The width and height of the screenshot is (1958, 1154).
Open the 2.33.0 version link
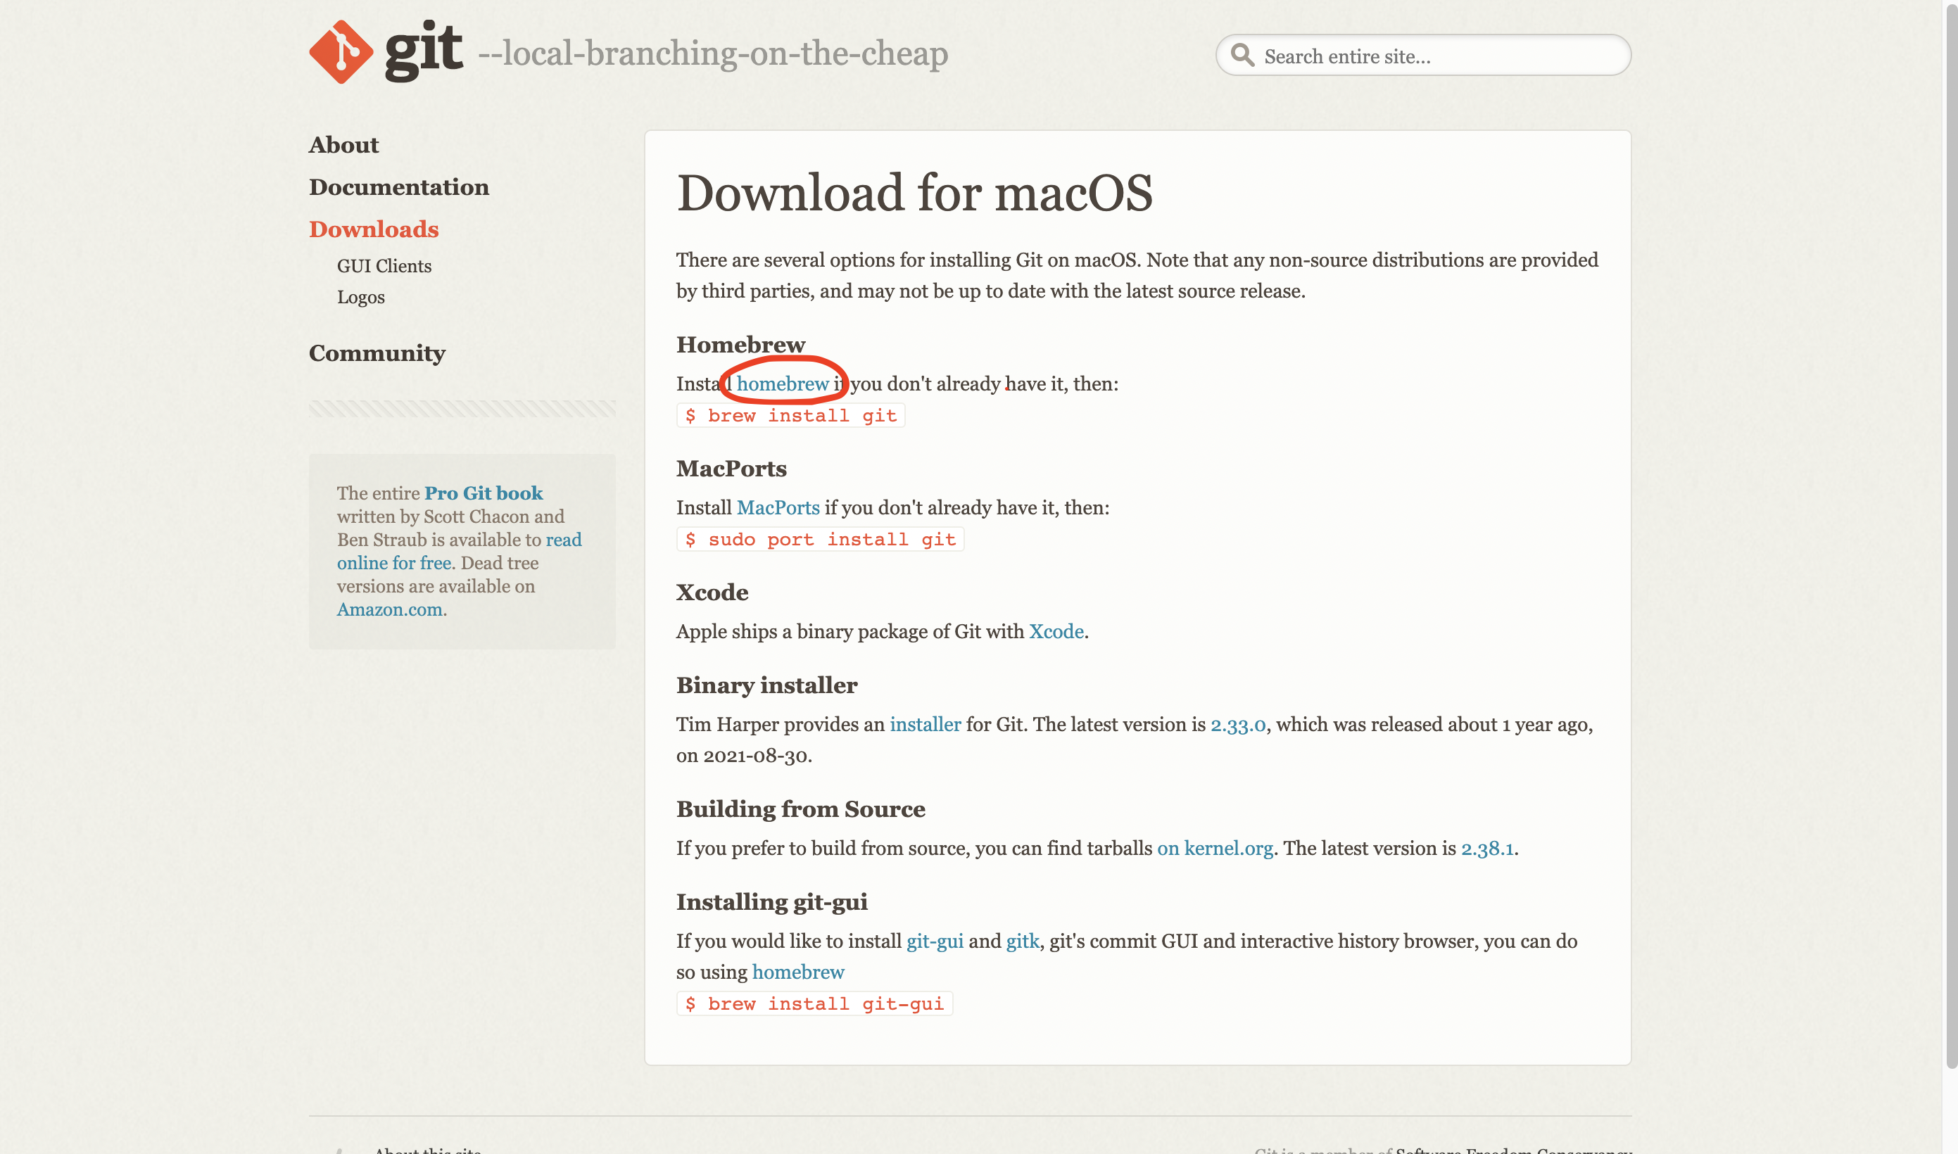tap(1237, 724)
